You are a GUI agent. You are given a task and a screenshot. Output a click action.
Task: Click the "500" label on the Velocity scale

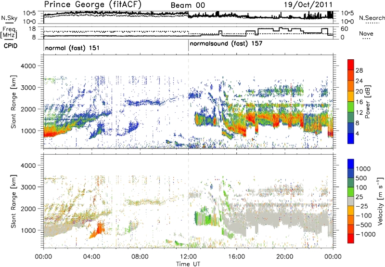361,178
